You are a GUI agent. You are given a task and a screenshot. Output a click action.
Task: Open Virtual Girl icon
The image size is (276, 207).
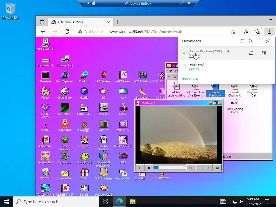tap(45, 158)
